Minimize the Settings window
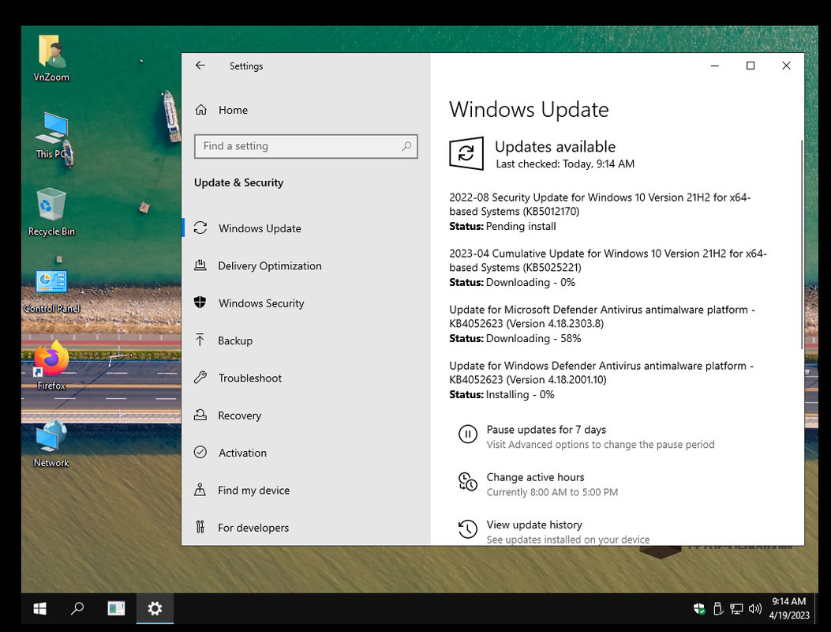 coord(715,66)
